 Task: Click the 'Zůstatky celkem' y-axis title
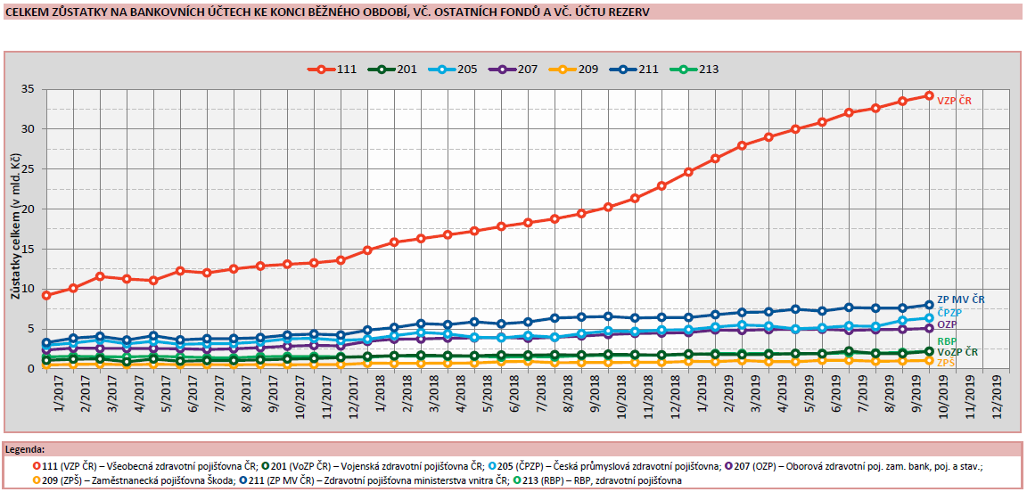coord(15,227)
